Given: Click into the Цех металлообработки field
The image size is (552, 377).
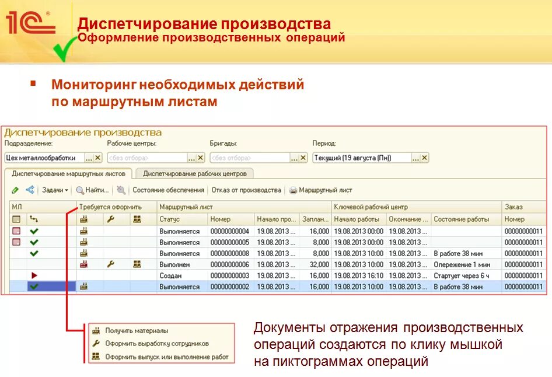Looking at the screenshot, I should (44, 158).
